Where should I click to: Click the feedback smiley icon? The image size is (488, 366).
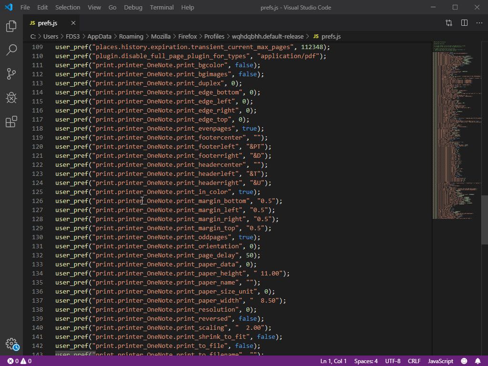click(464, 361)
